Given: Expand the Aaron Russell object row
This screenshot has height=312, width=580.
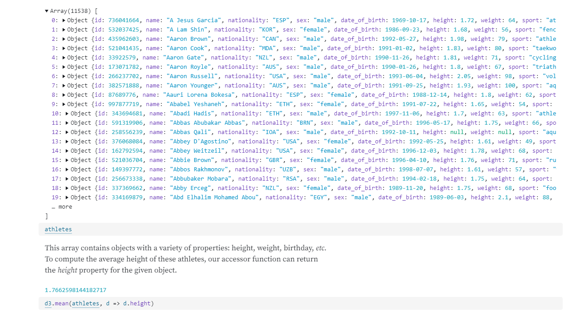Looking at the screenshot, I should tap(64, 76).
